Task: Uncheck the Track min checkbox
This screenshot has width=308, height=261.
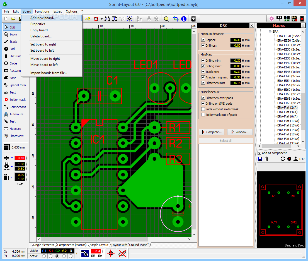Action: pyautogui.click(x=203, y=72)
